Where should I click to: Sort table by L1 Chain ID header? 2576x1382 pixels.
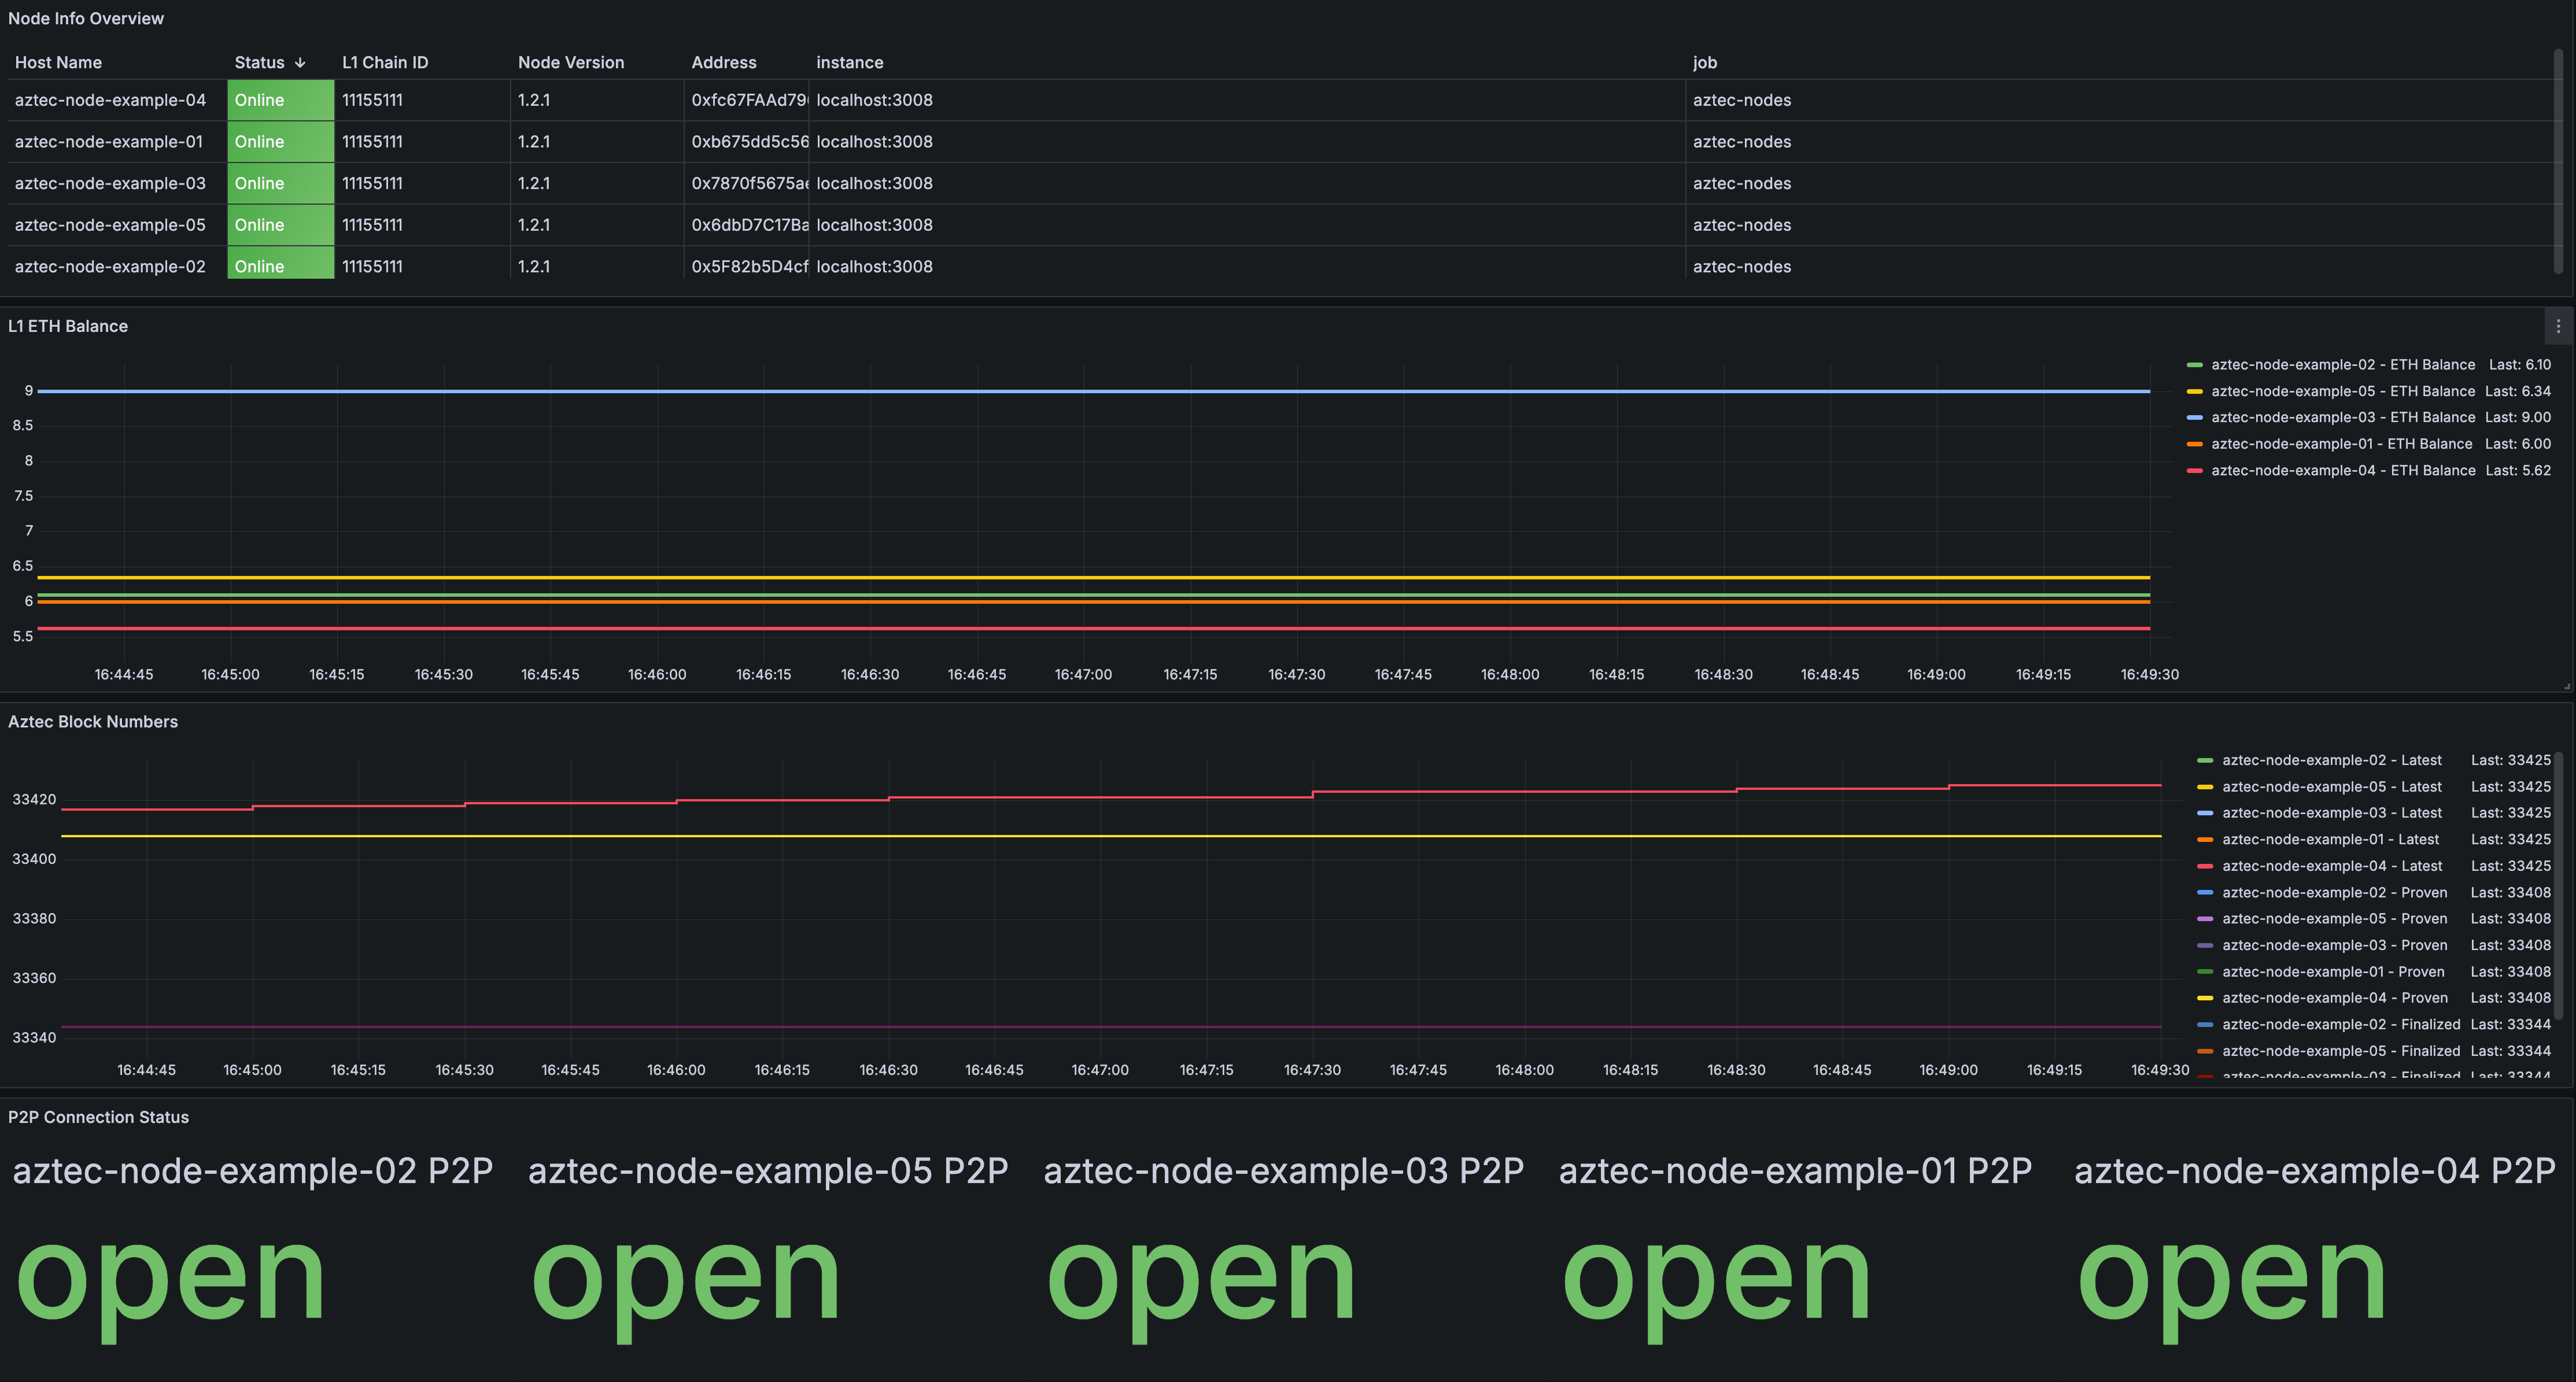tap(385, 62)
